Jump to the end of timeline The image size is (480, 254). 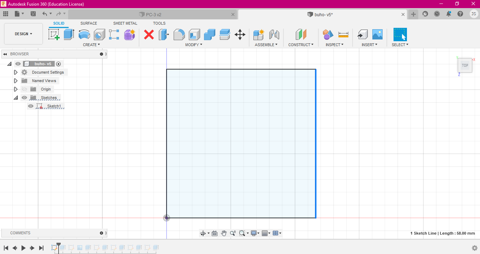click(41, 248)
